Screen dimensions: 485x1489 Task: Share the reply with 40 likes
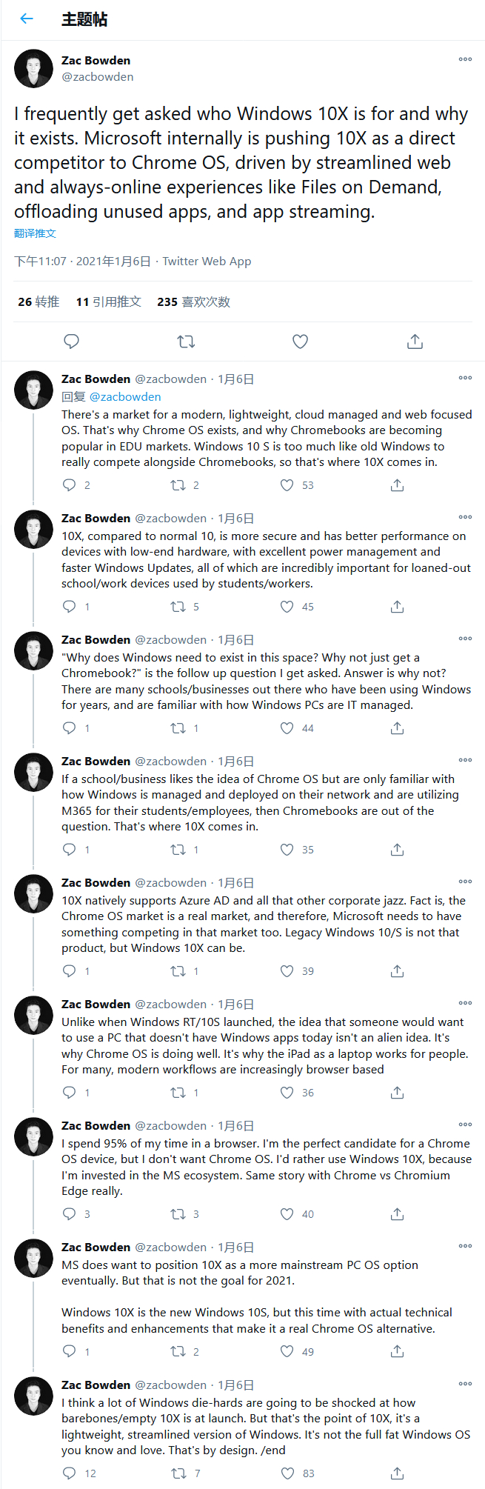pos(397,1214)
